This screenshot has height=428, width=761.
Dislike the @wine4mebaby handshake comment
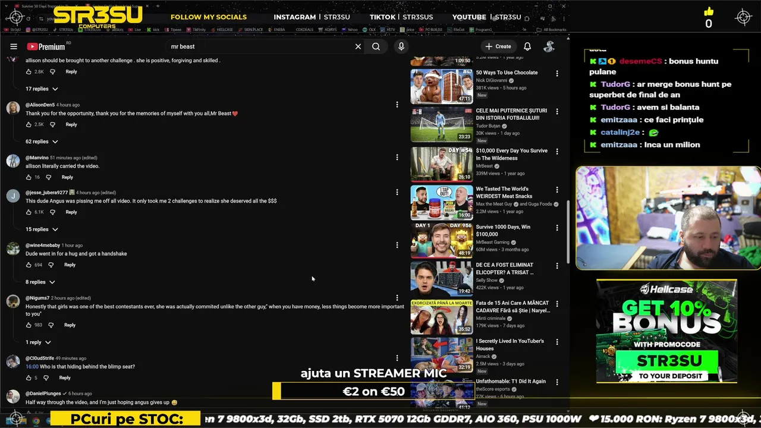click(x=51, y=265)
